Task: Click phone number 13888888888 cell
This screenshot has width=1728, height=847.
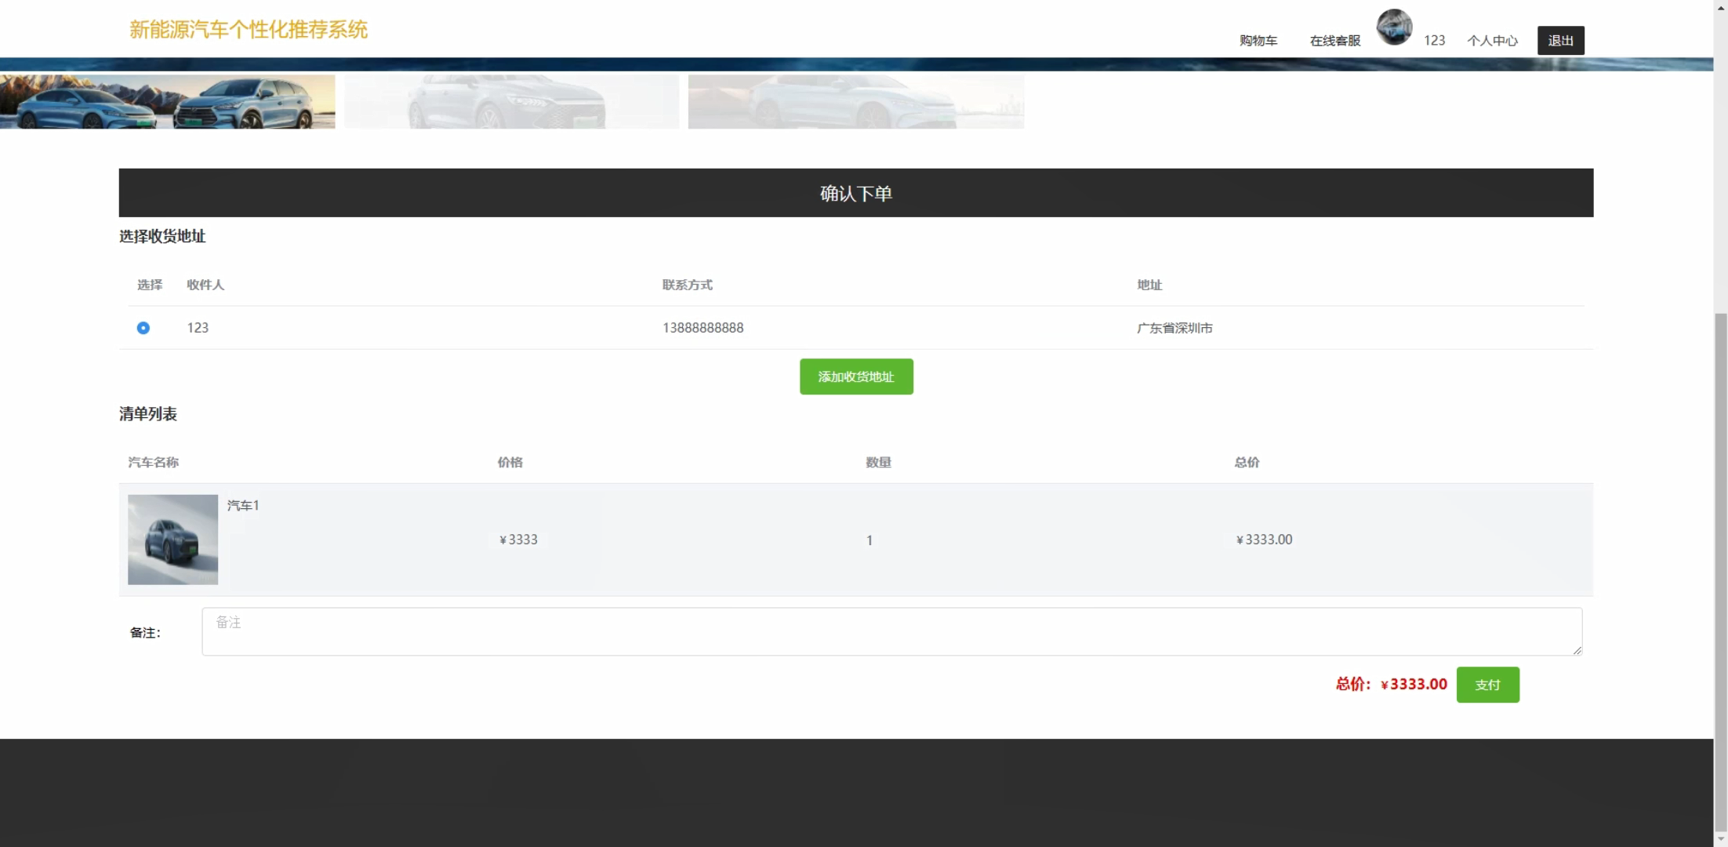Action: pyautogui.click(x=702, y=328)
